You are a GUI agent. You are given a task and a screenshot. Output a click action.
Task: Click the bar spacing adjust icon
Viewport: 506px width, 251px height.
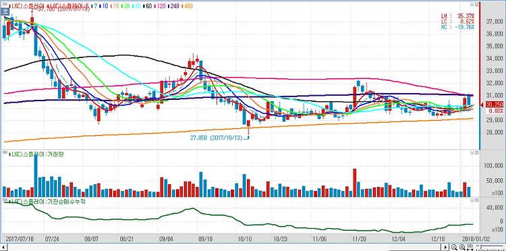tap(470, 248)
